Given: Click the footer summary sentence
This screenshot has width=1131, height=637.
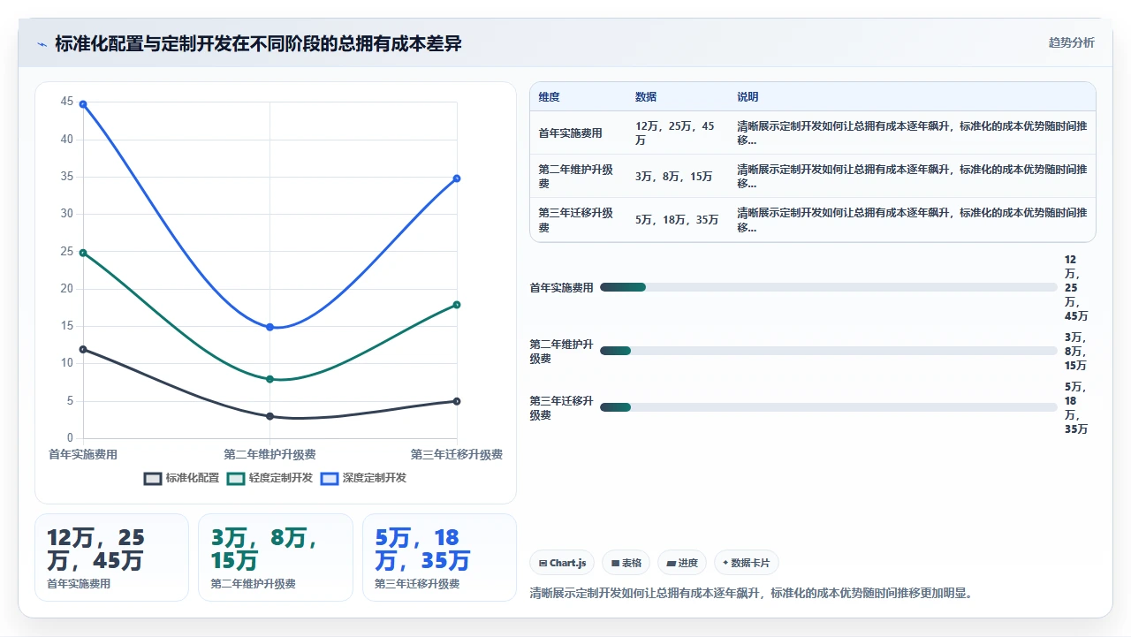Looking at the screenshot, I should [751, 593].
